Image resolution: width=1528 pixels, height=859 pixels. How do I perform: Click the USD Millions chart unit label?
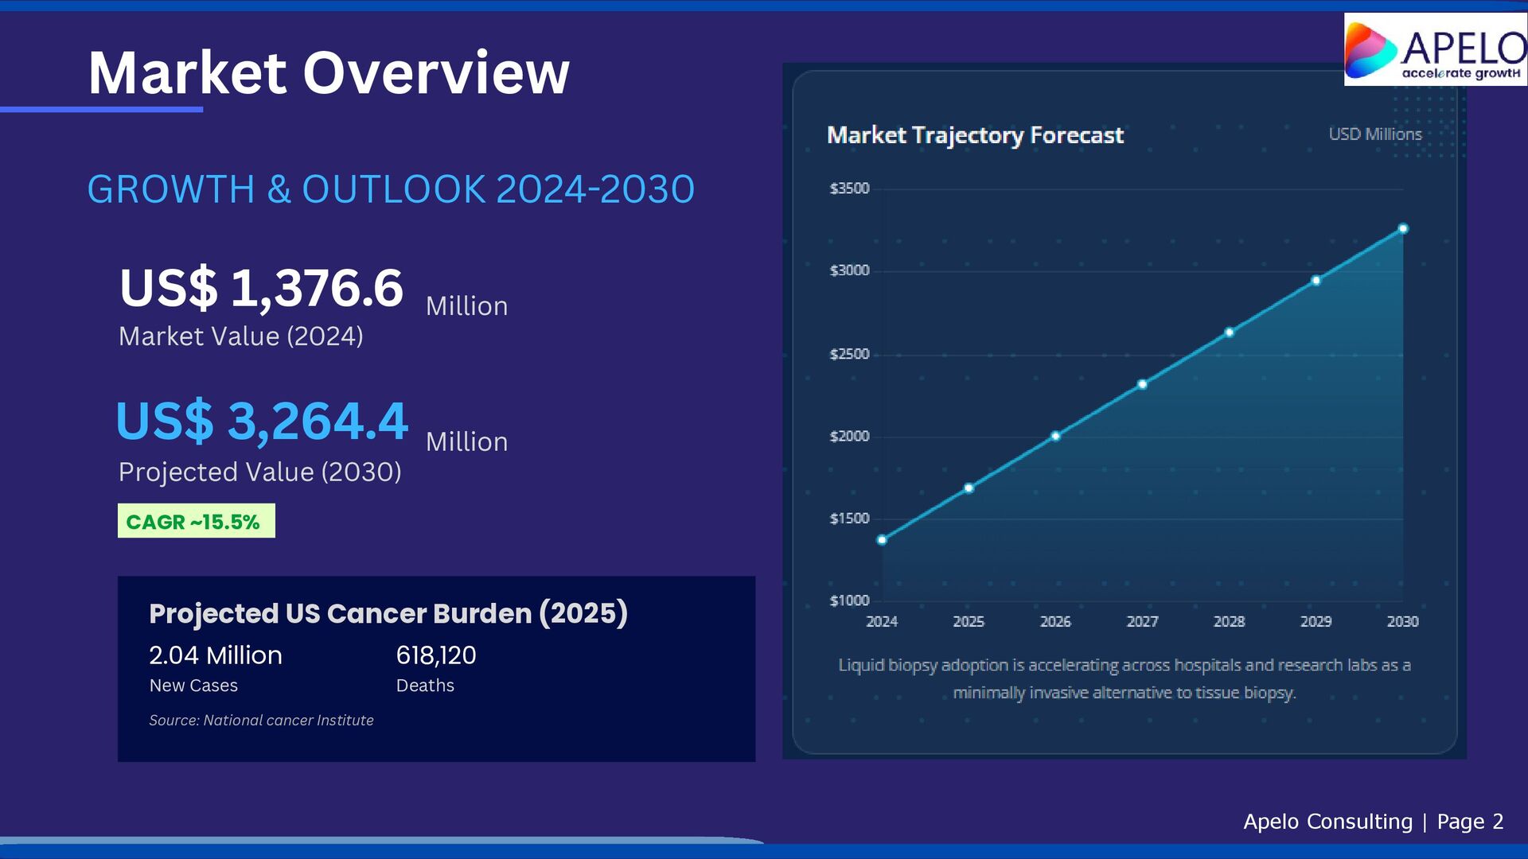(x=1374, y=134)
